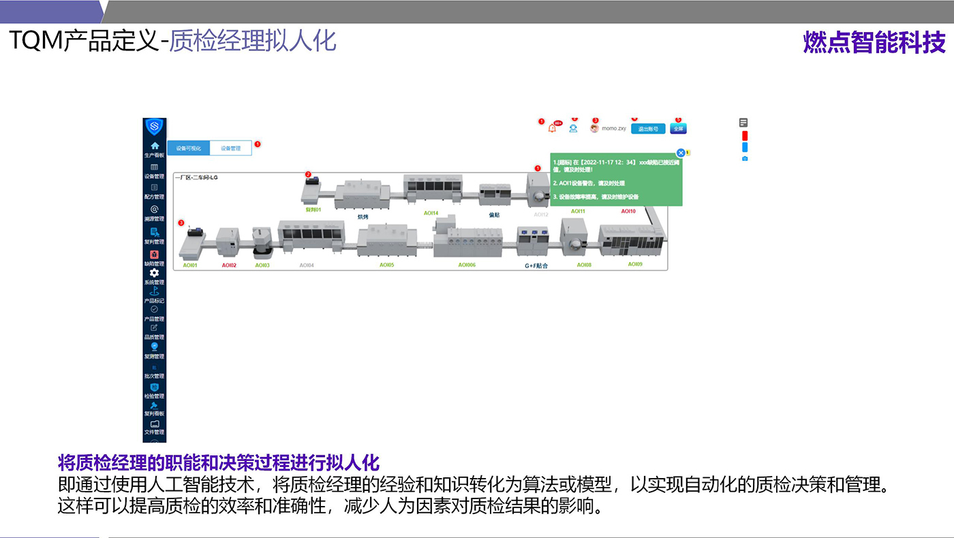Open 复判管理 in the sidebar
The height and width of the screenshot is (538, 954).
pos(155,233)
